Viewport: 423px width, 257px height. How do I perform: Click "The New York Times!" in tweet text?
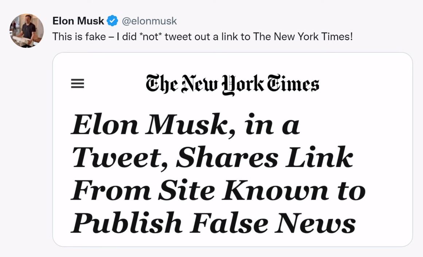click(303, 36)
